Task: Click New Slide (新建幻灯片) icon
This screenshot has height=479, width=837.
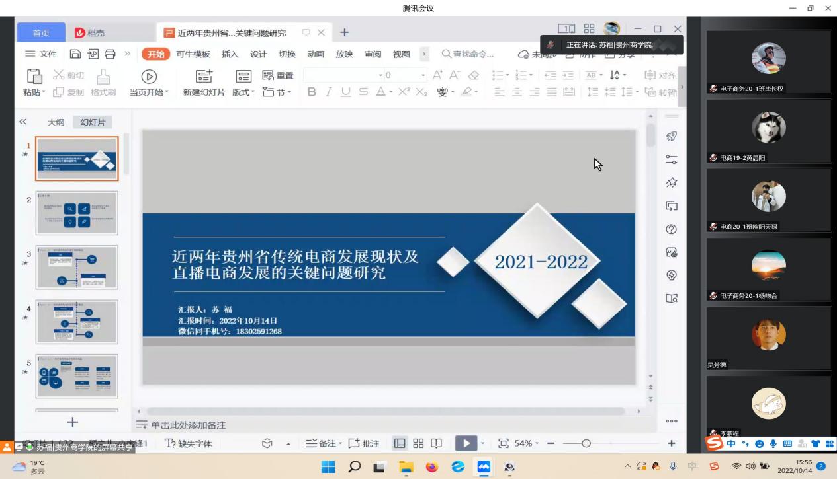Action: (204, 77)
